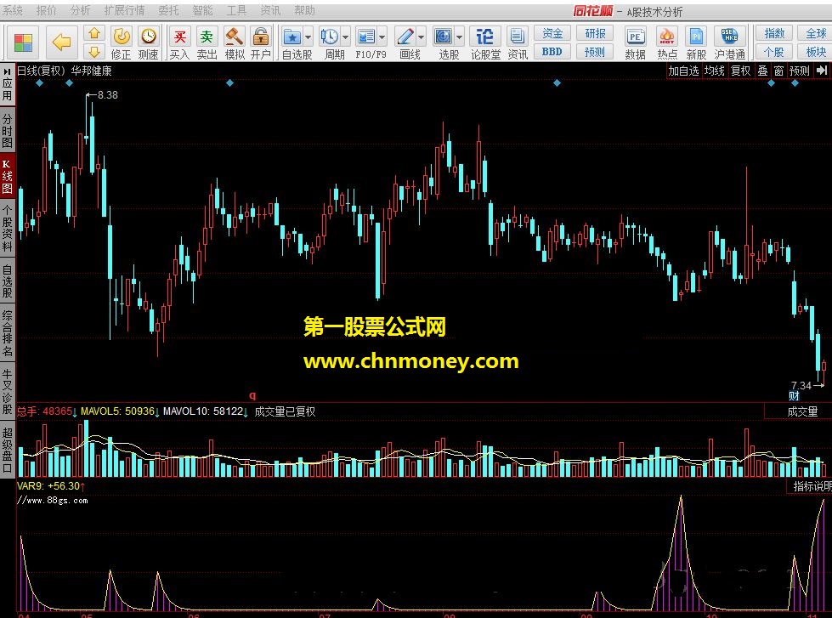Open the 修正 correction tool
832x618 pixels.
pyautogui.click(x=121, y=43)
